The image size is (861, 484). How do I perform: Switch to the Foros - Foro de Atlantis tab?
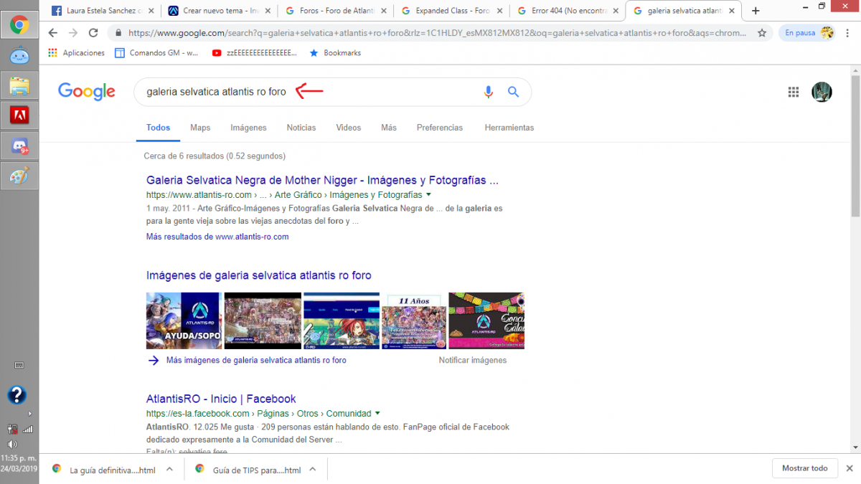(335, 11)
